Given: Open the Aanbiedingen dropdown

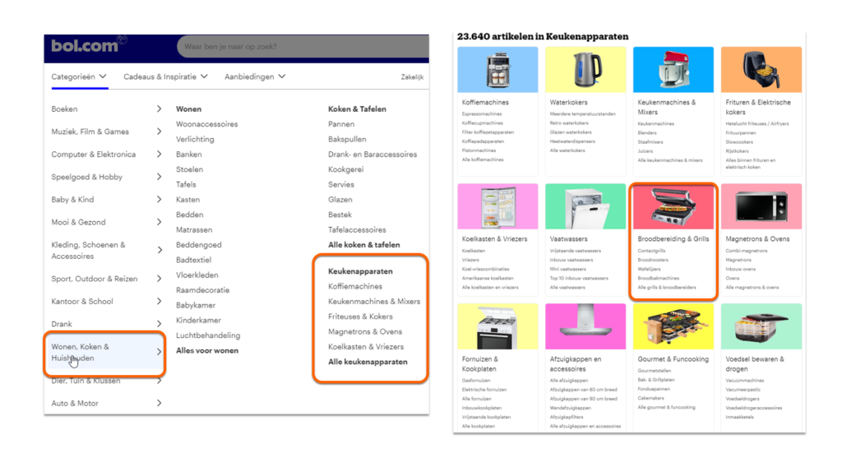Looking at the screenshot, I should 255,76.
